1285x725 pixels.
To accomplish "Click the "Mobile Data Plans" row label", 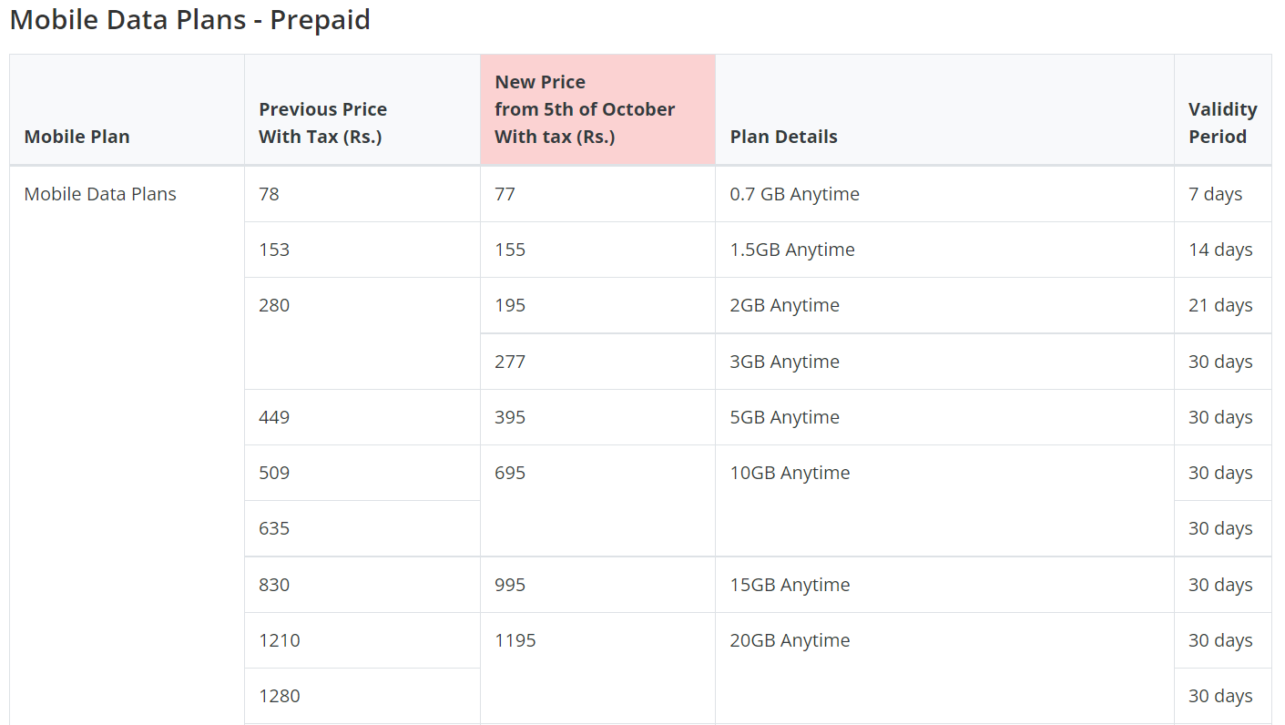I will (x=100, y=194).
